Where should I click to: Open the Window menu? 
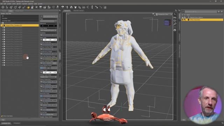[30, 4]
